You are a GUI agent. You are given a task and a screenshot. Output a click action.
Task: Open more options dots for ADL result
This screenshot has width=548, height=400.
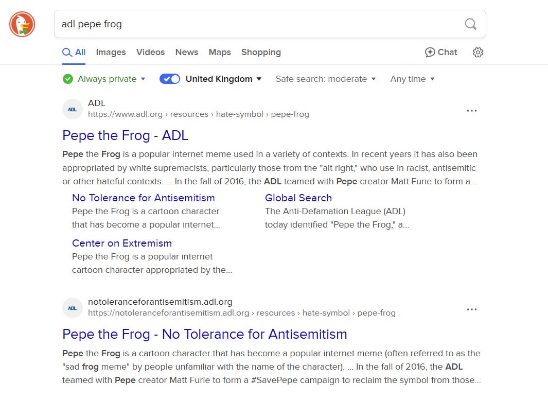coord(472,111)
